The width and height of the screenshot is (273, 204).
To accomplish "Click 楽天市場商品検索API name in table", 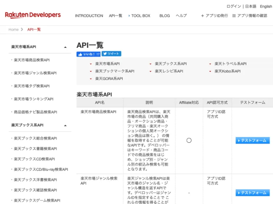I will pyautogui.click(x=98, y=112).
